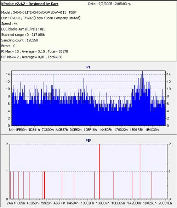Click the PIF chart title
Viewport: 177px width, 208px height.
88,140
